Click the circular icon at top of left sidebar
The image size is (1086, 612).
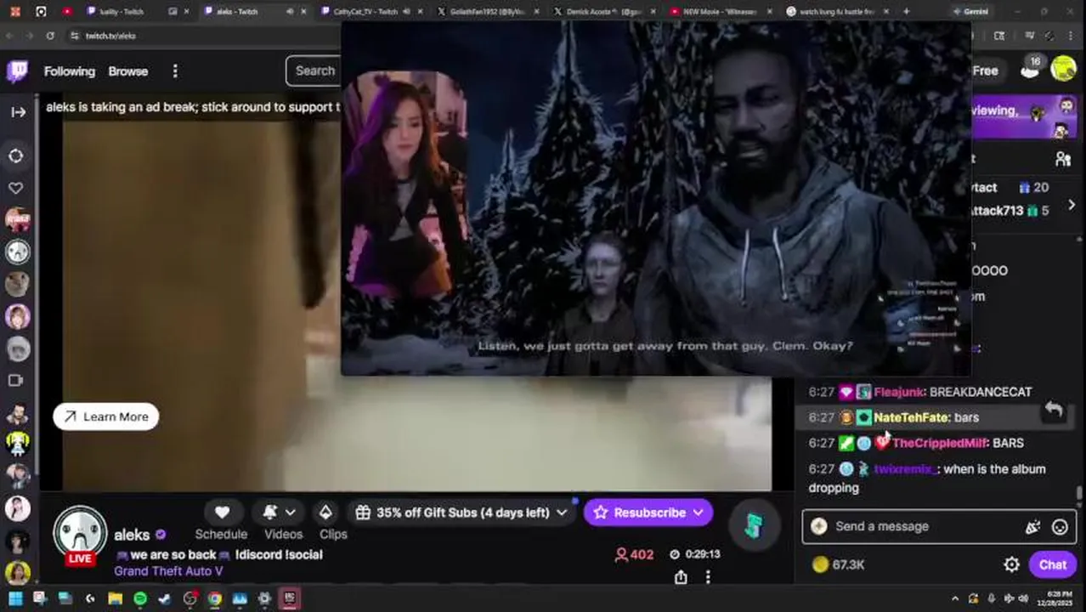click(x=16, y=156)
